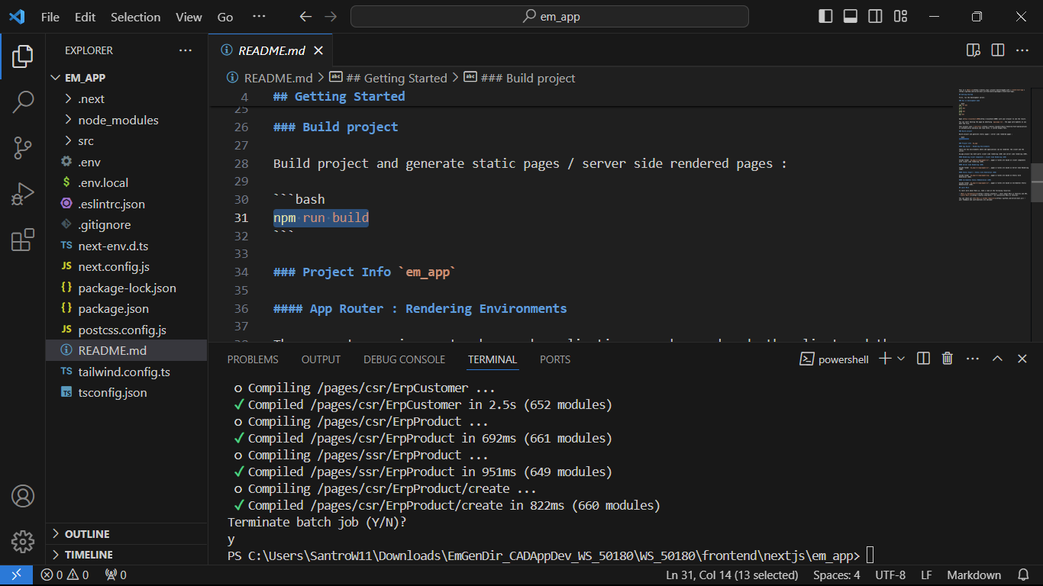
Task: Change end of line sequence LF
Action: tap(926, 575)
